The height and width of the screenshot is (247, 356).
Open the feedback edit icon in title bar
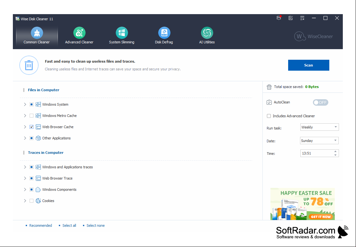point(291,18)
